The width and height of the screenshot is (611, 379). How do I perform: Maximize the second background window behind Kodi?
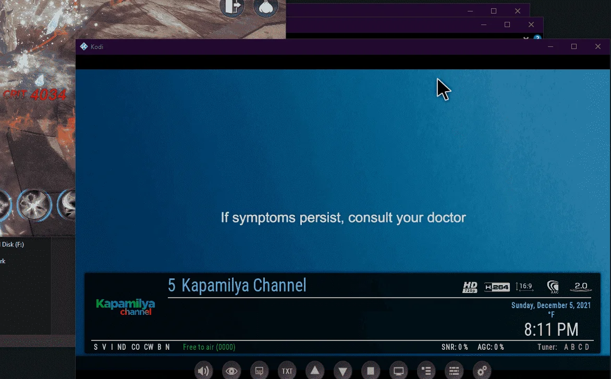coord(507,25)
